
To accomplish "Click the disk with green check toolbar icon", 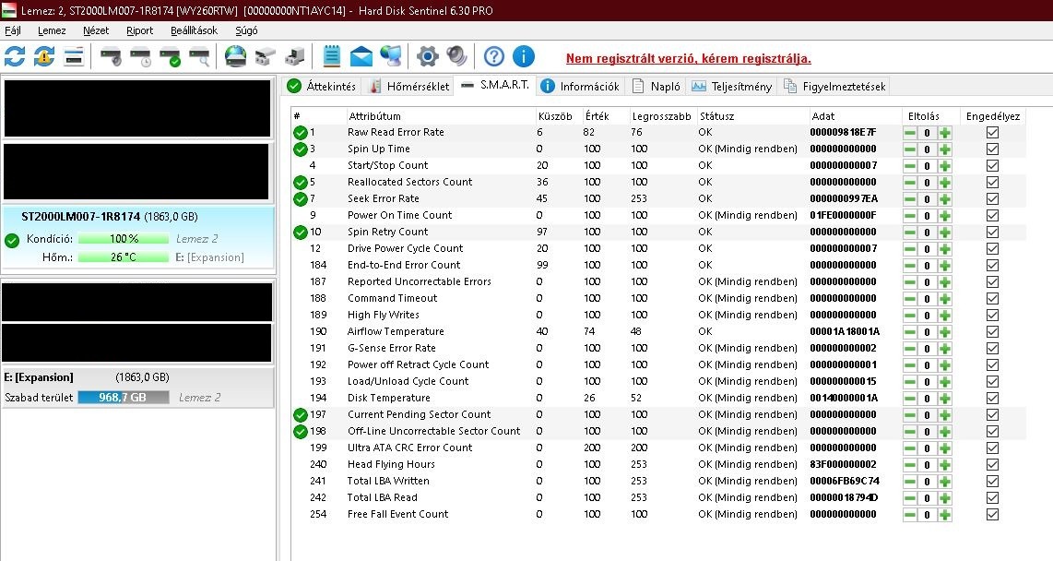I will click(x=170, y=56).
